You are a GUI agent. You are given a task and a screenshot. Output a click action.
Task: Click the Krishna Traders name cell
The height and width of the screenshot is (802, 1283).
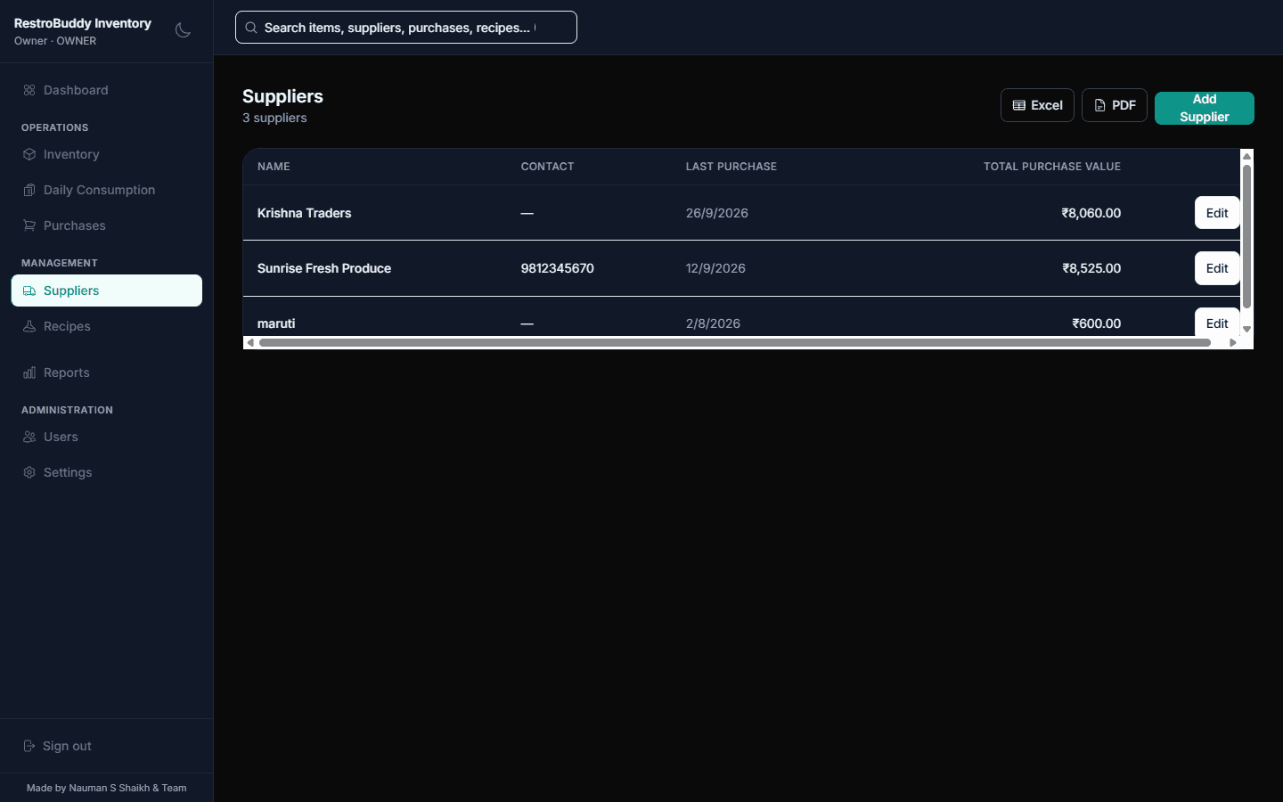coord(305,213)
